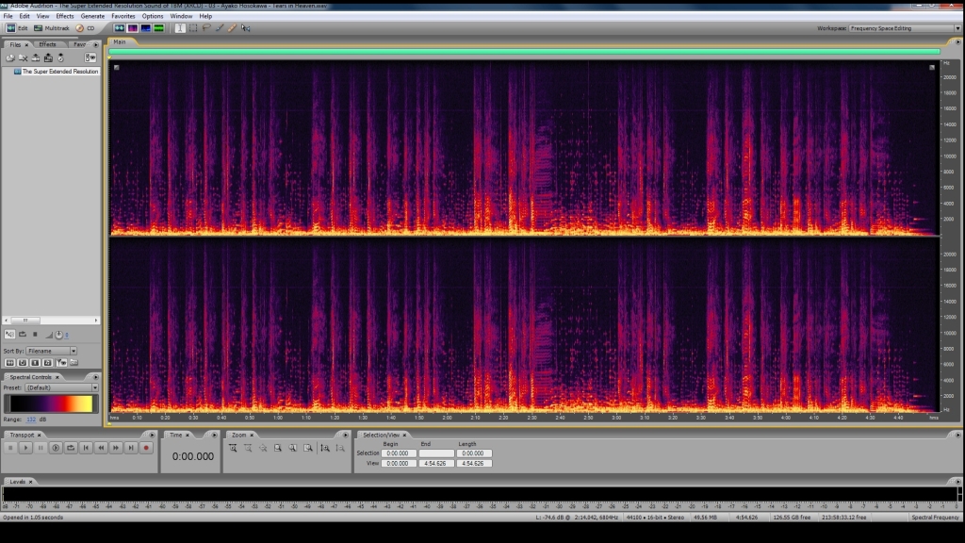The image size is (965, 543).
Task: Toggle Auto-Play preview in Files panel
Action: (x=9, y=335)
